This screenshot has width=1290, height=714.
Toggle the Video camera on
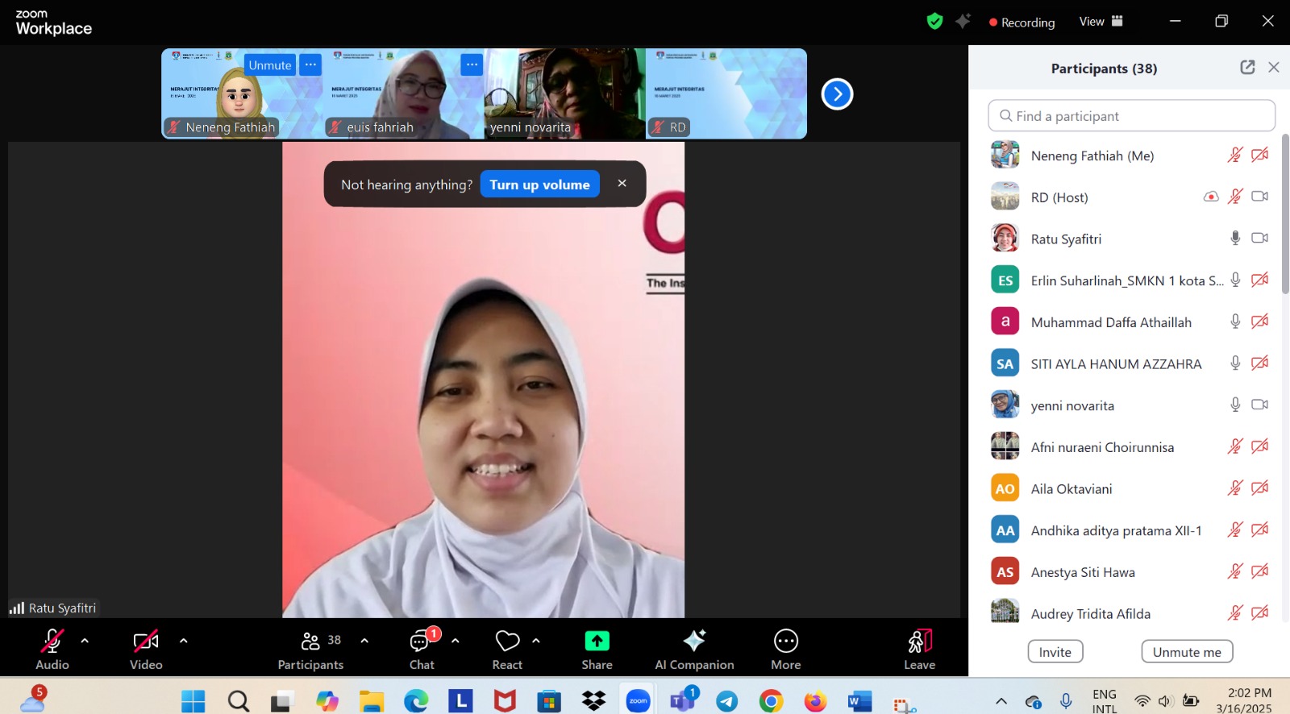coord(146,641)
